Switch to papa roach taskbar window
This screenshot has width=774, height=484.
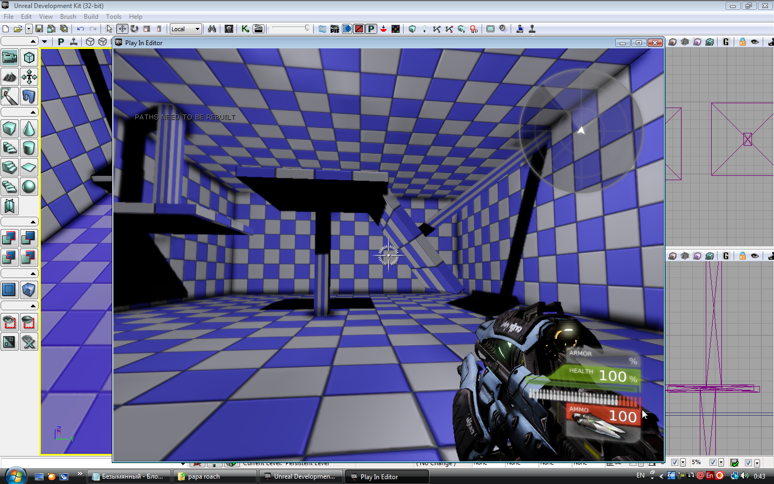pos(214,476)
